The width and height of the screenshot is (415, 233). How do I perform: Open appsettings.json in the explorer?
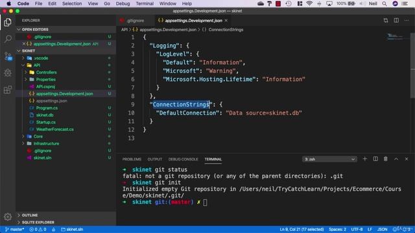(52, 101)
